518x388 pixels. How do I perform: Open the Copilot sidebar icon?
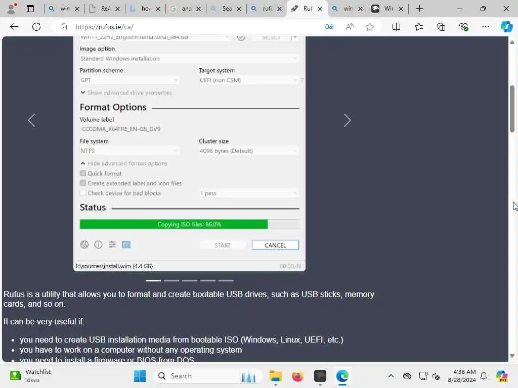pyautogui.click(x=506, y=27)
